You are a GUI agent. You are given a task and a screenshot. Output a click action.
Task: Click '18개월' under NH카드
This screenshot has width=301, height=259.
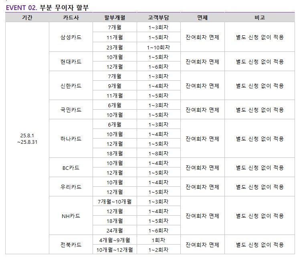coord(115,221)
